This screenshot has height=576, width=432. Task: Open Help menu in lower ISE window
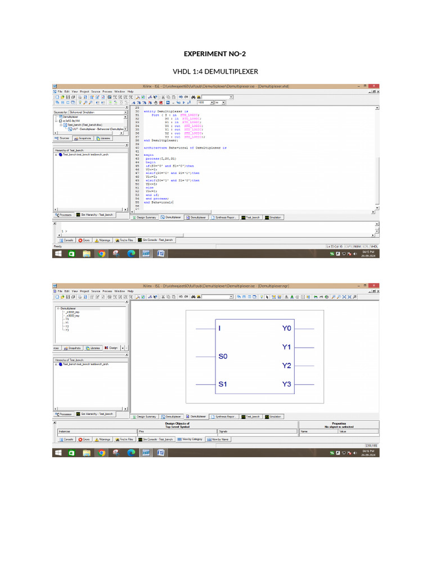coord(130,291)
